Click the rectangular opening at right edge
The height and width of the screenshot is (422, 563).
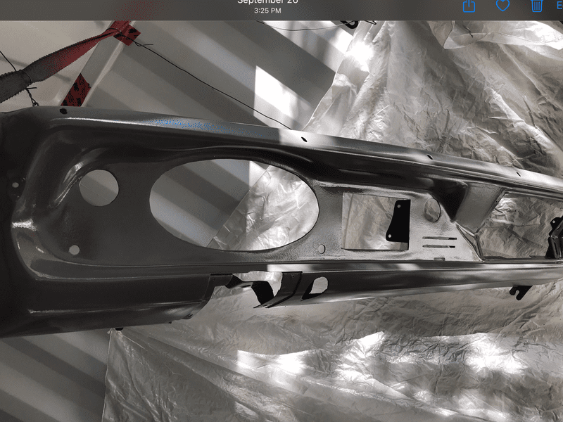524,225
